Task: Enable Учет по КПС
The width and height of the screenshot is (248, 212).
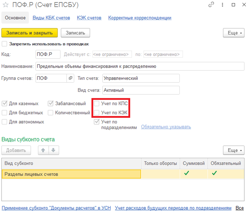Action: point(97,103)
